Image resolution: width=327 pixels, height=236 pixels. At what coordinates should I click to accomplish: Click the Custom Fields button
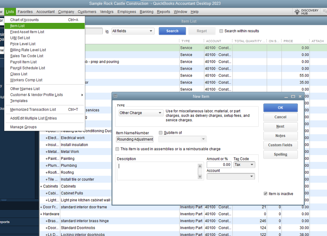(280, 145)
